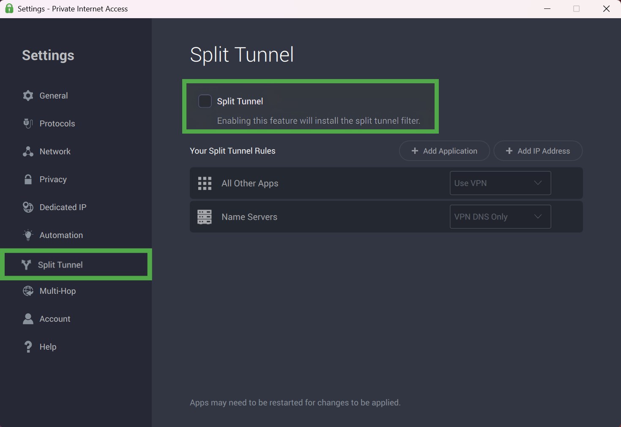Click the Split Tunnel checkbox label

(x=240, y=101)
